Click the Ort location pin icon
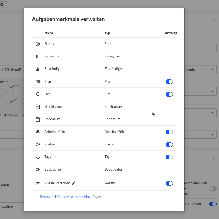219x219 pixels. 38,94
